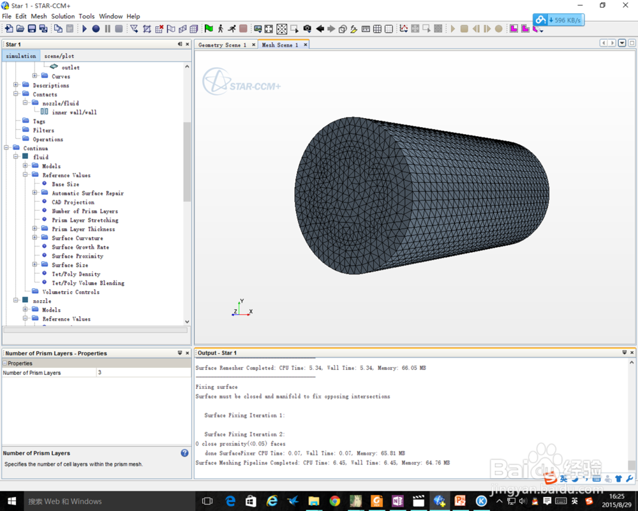Click the Copy toolbar icon
The height and width of the screenshot is (511, 638).
point(58,29)
